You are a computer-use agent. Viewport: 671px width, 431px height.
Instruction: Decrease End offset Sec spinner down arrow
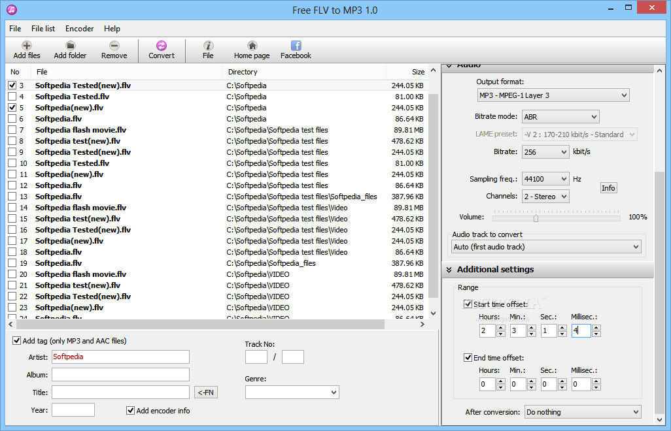562,387
